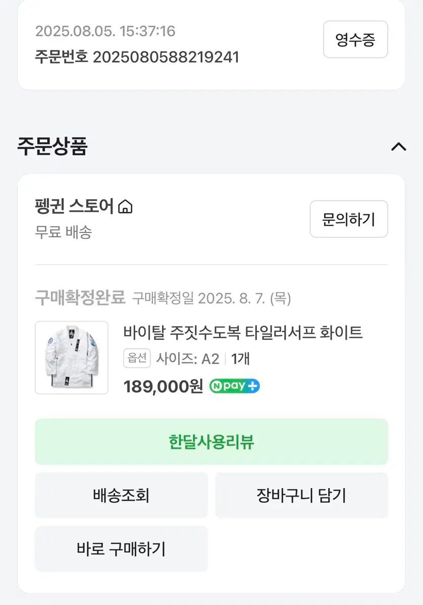Click the 사이즈: A2 option text
423x605 pixels.
[x=187, y=358]
